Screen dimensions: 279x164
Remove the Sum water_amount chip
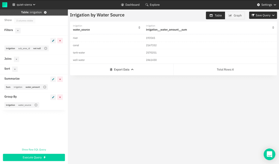[45, 87]
